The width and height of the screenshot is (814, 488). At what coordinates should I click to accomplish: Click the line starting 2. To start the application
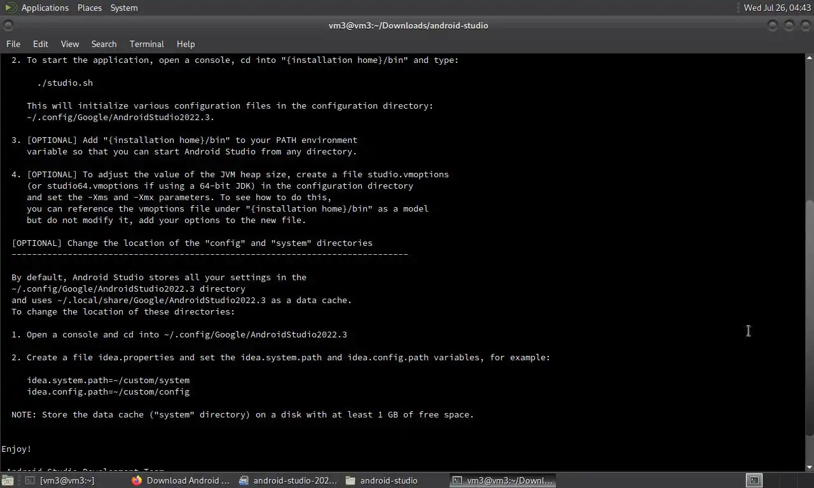(235, 60)
